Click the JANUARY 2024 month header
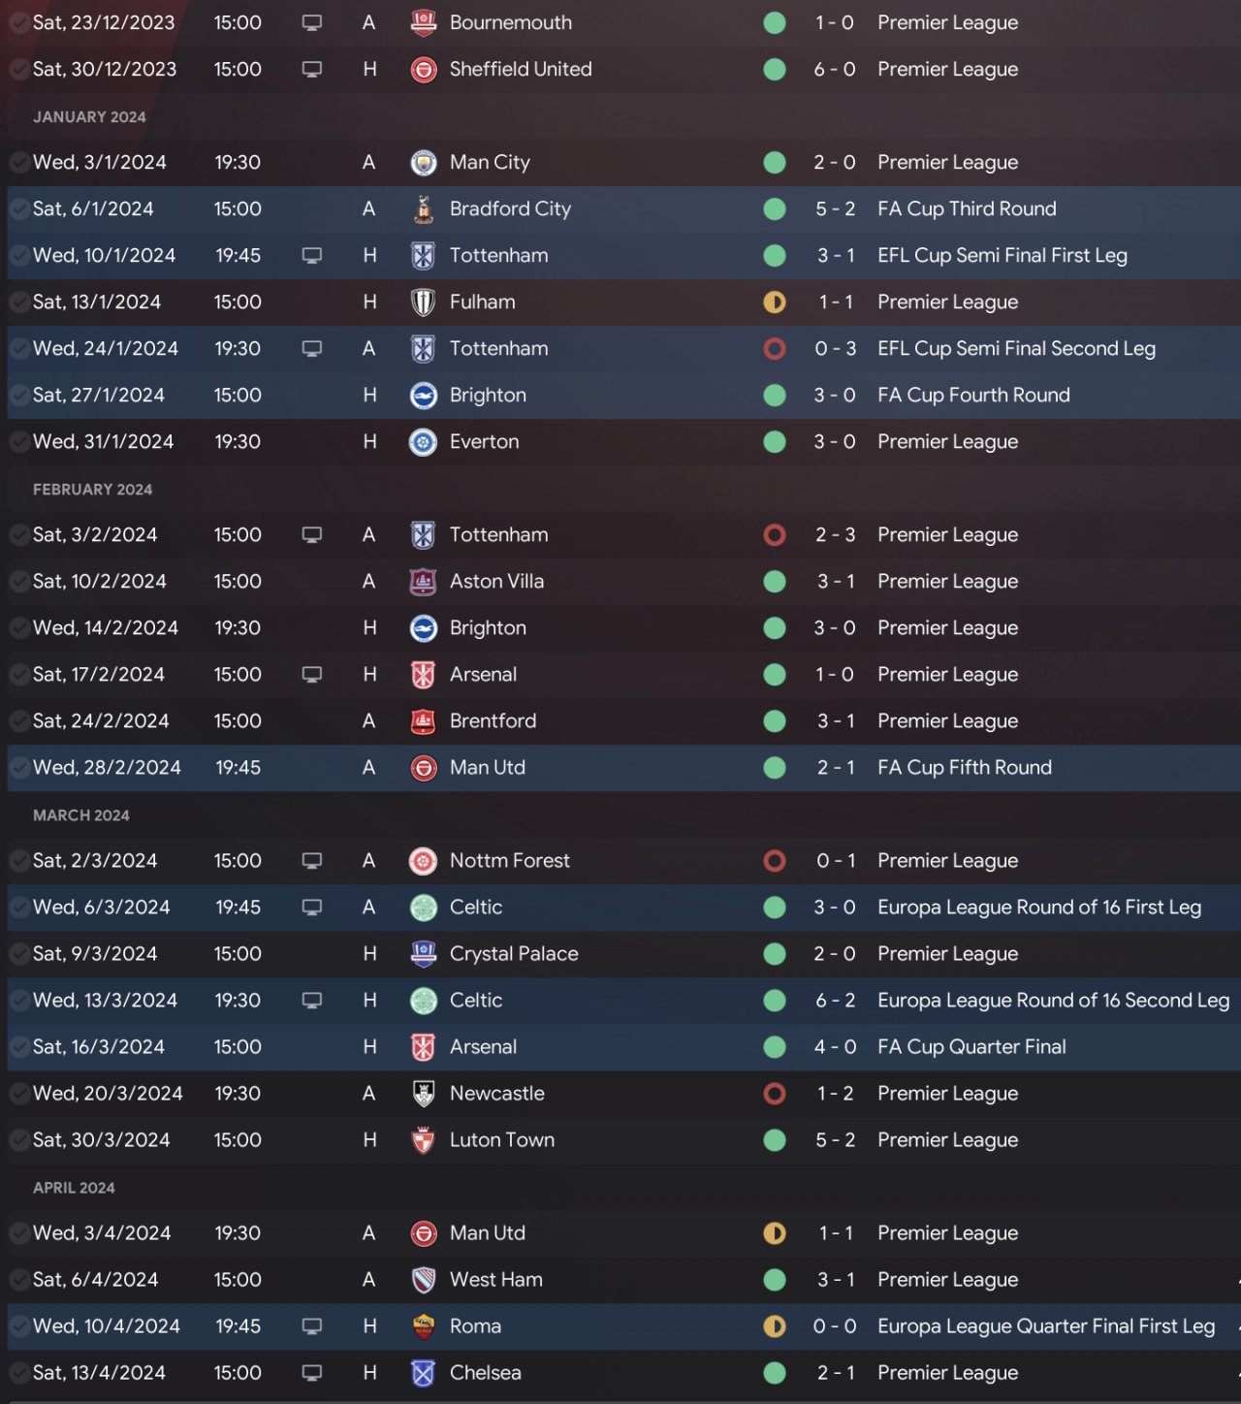The image size is (1241, 1404). click(x=89, y=116)
